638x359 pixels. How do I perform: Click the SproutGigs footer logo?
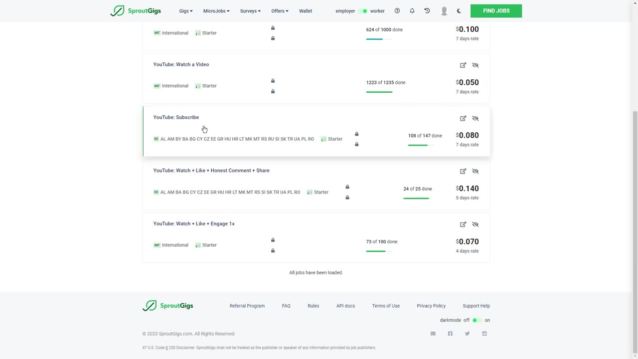pyautogui.click(x=168, y=306)
